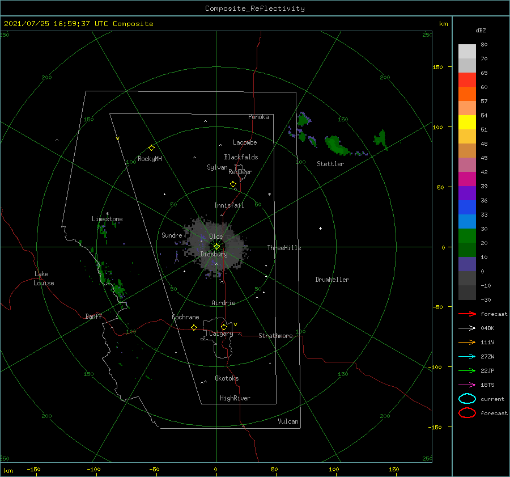Click the orange 111V arrow in the legend
The image size is (510, 477).
pyautogui.click(x=467, y=342)
